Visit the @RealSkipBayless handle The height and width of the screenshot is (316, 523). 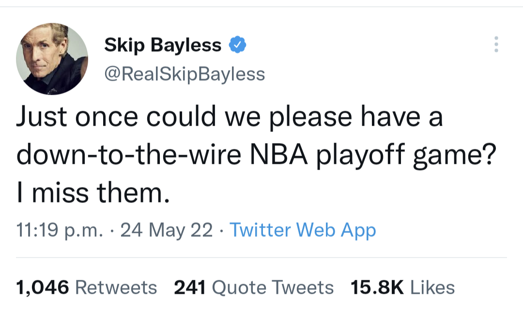coord(185,74)
